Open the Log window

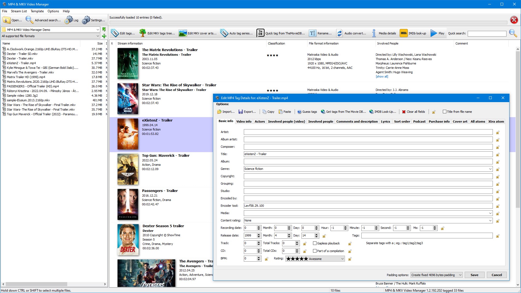point(72,20)
